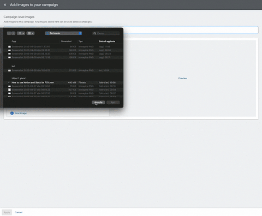Screen dimensions: 262x216
Task: Click the Annulla button
Action: (98, 103)
